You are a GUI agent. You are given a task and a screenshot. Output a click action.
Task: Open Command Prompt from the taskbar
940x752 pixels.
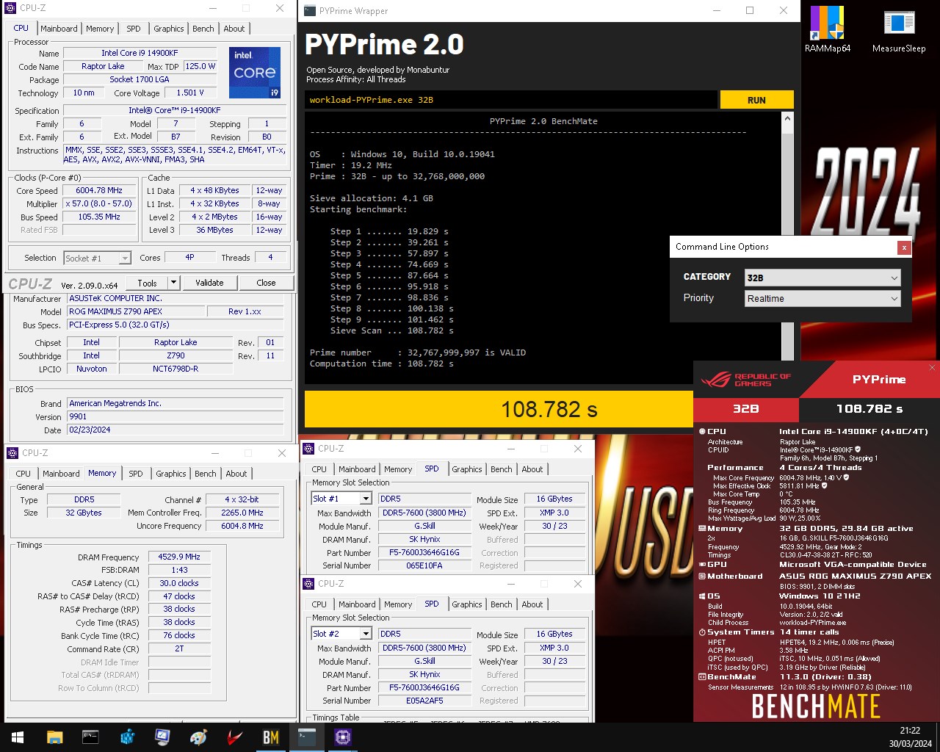[90, 737]
